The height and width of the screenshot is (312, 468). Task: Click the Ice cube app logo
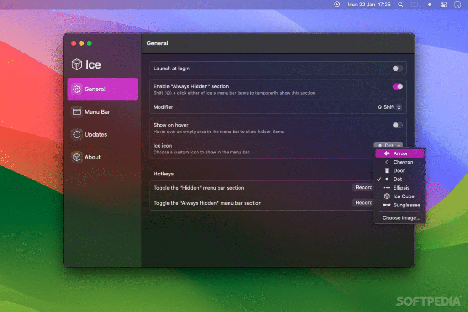tap(76, 64)
